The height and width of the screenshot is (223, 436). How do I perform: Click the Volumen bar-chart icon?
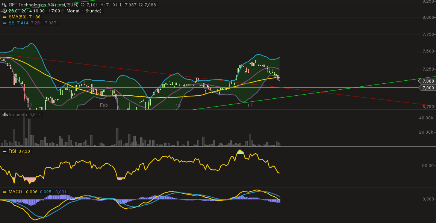tap(5, 114)
